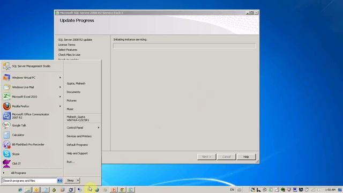The image size is (343, 193).
Task: Click the Sleep button
Action: [70, 180]
